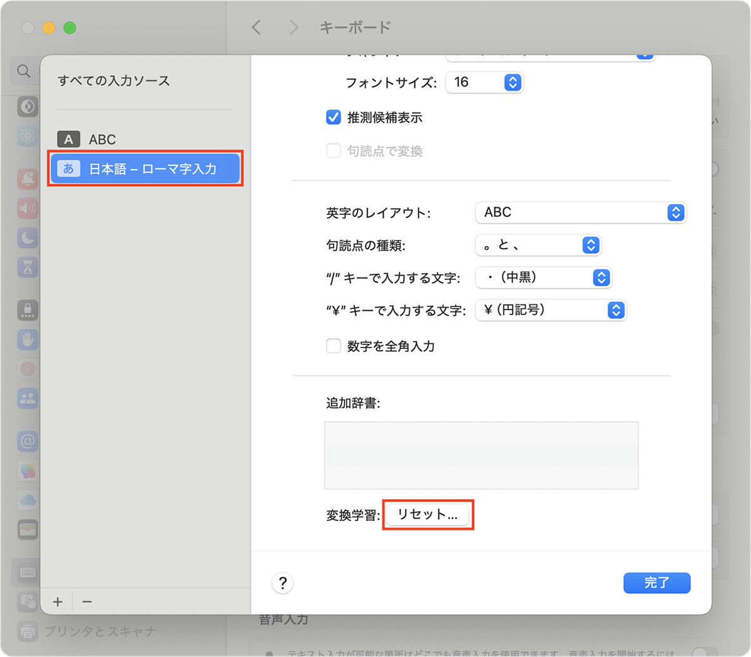This screenshot has height=657, width=751.
Task: Open Focus moon icon in background sidebar
Action: (28, 238)
